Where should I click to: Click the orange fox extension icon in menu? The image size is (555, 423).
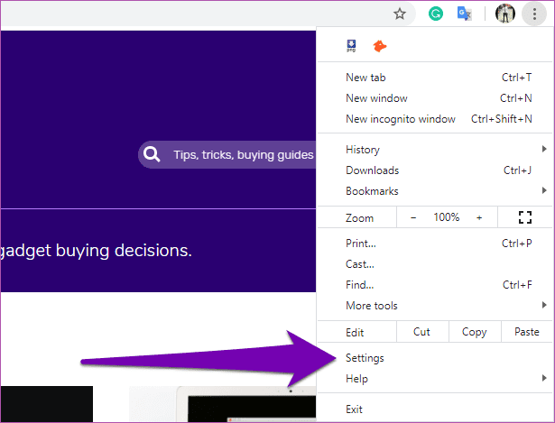tap(380, 46)
